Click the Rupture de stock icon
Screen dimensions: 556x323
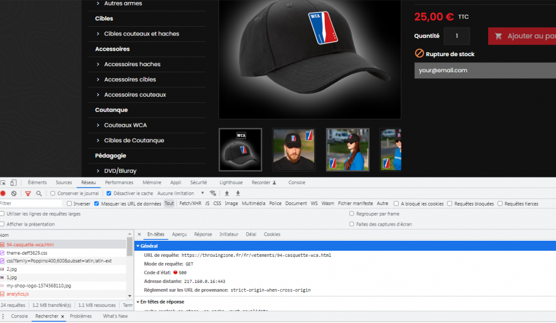pos(419,53)
